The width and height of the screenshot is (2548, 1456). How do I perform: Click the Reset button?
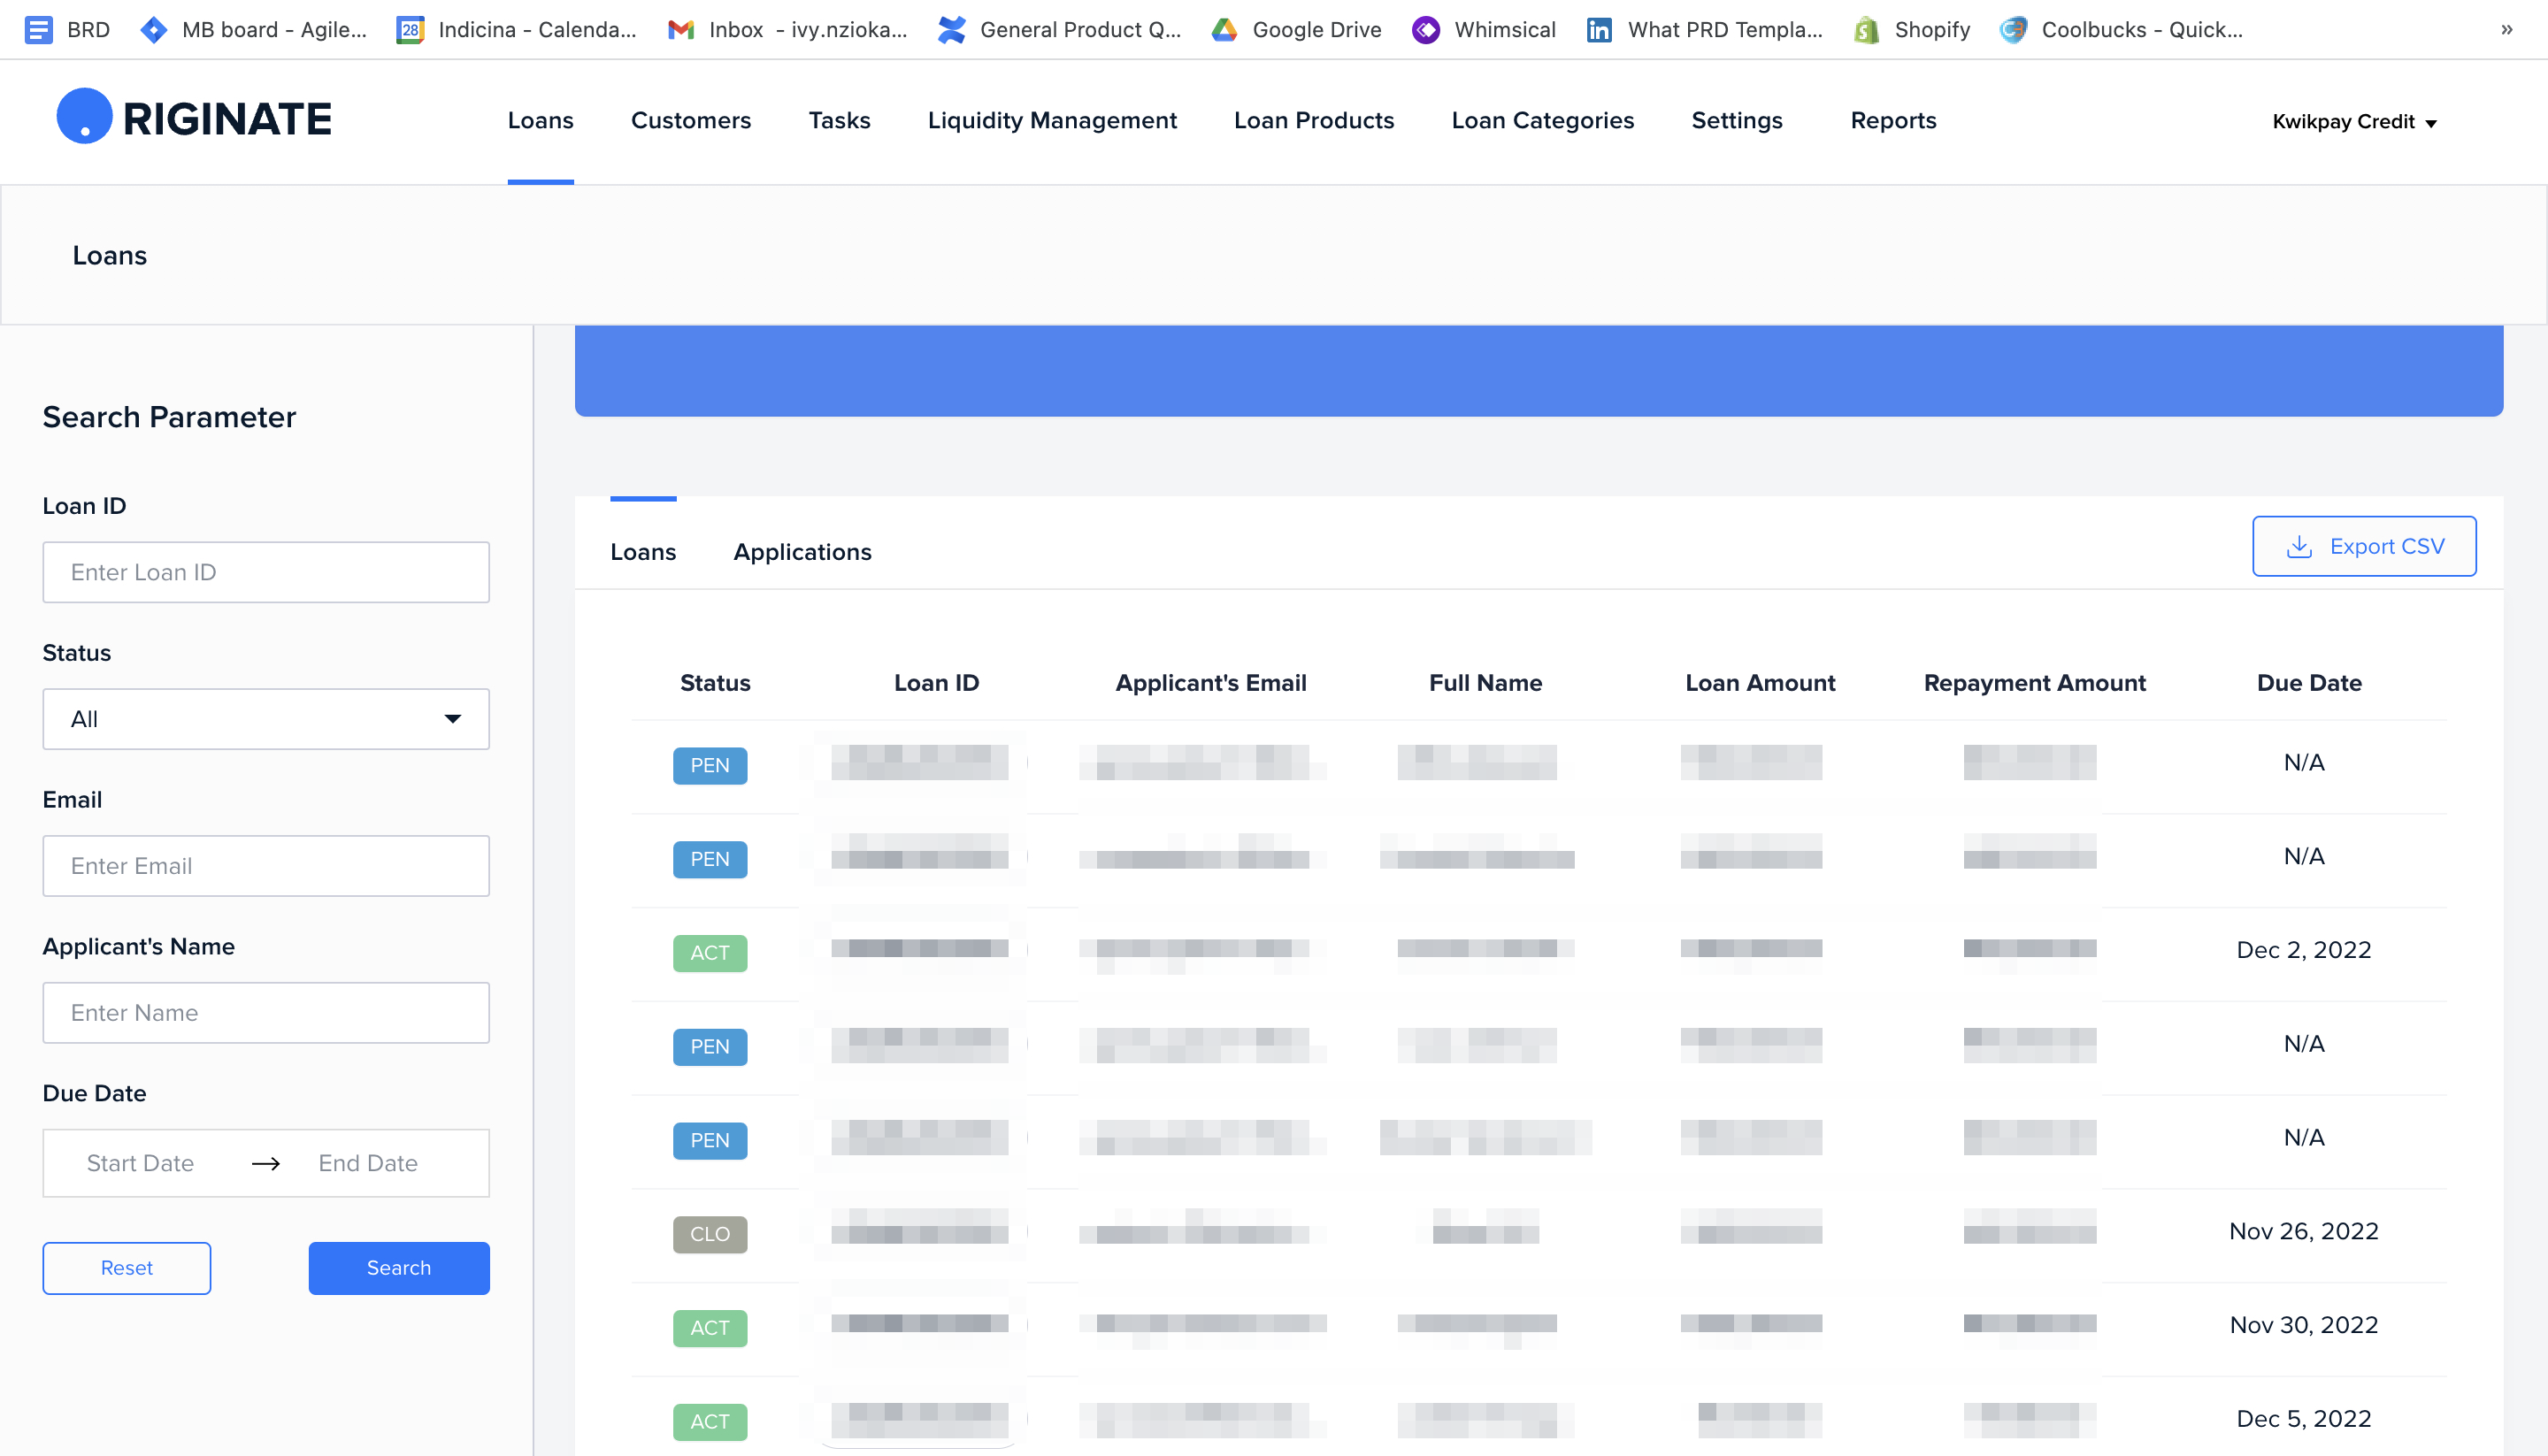pos(126,1268)
